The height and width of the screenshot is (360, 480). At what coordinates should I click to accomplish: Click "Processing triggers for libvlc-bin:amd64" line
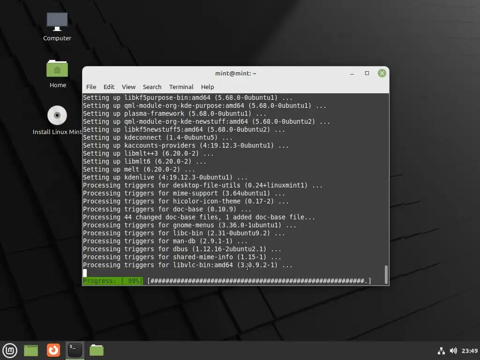coord(187,265)
